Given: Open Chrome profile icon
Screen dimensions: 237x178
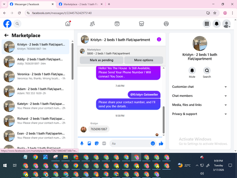Looking at the screenshot, I should (225, 13).
